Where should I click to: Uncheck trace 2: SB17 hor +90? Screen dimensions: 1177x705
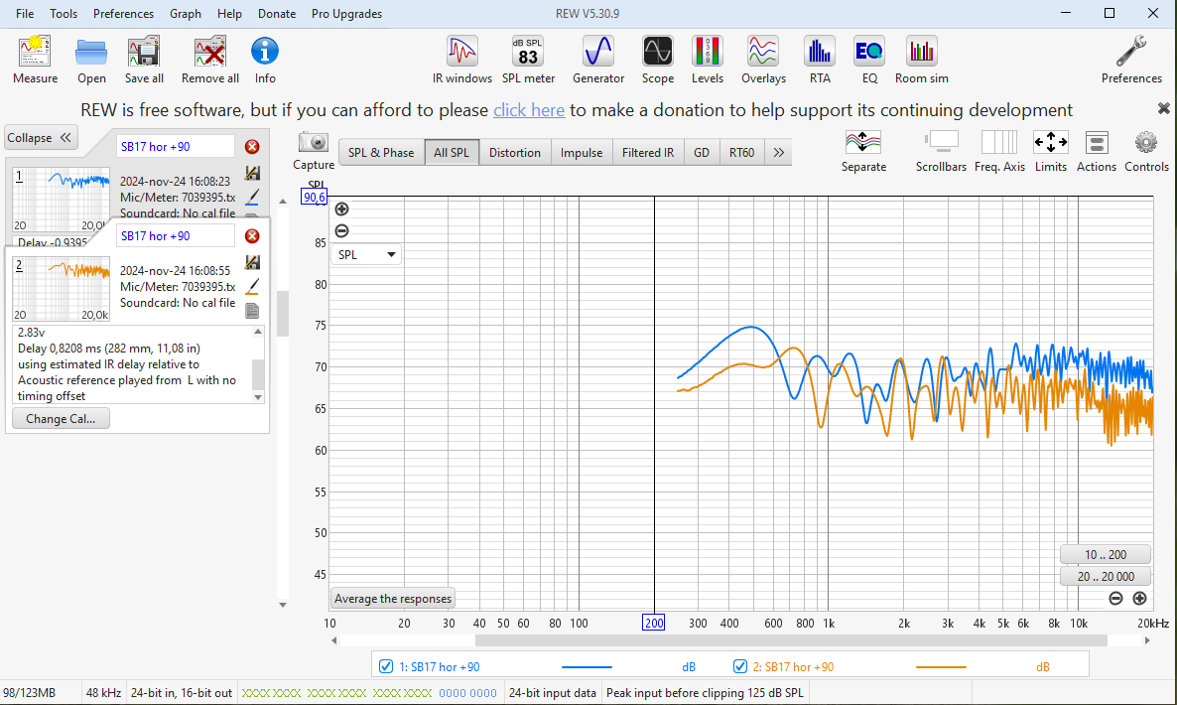[739, 667]
